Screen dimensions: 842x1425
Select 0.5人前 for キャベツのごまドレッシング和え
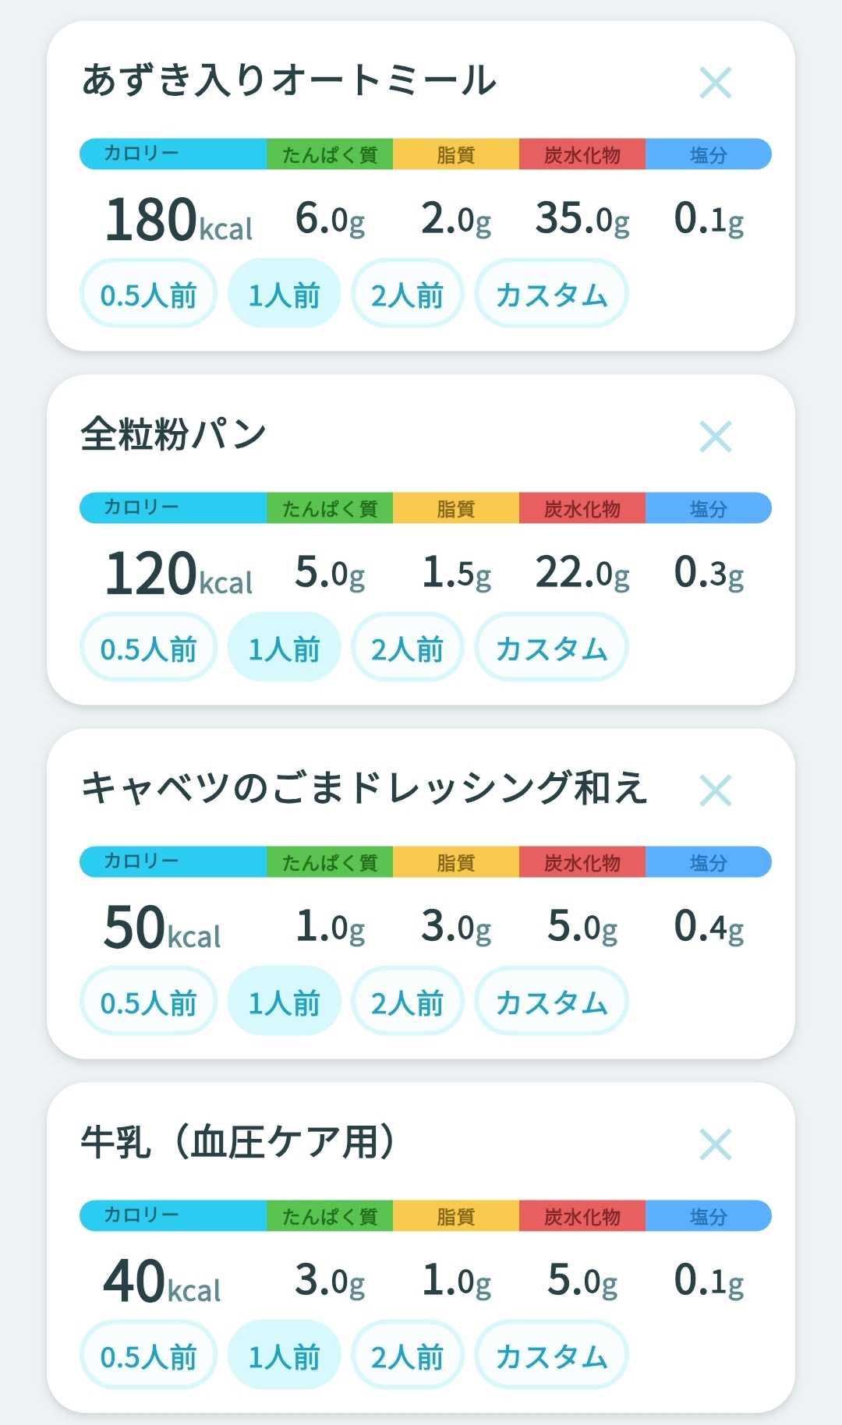148,1001
